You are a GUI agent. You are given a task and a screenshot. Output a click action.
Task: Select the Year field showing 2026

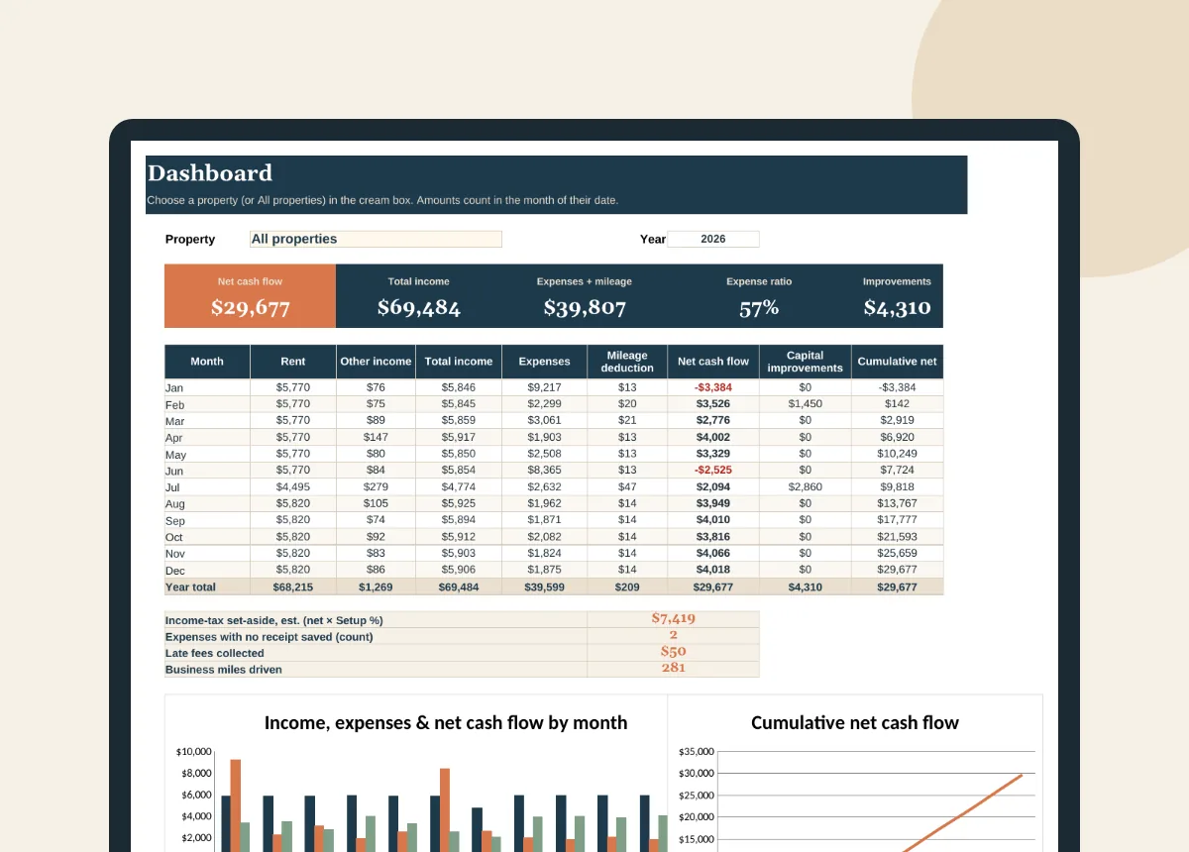point(712,239)
